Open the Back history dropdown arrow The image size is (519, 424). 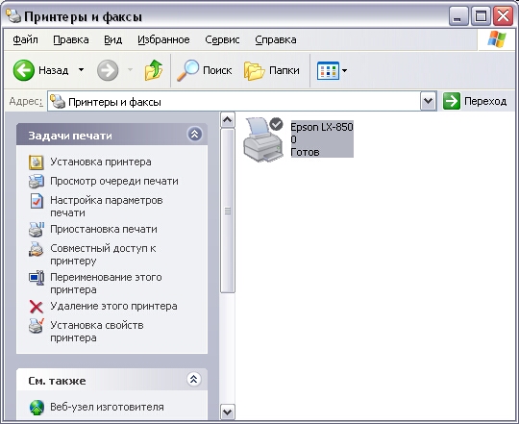click(x=81, y=70)
